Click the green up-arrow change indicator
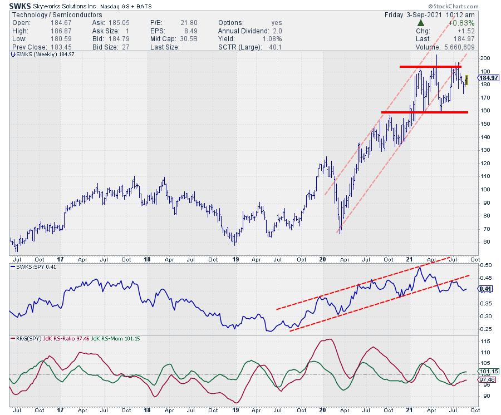501x415 pixels. [x=420, y=22]
